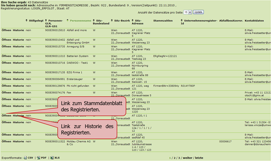Open the Moldau Chemie AG record
271x161 pixels.
coord(6,141)
